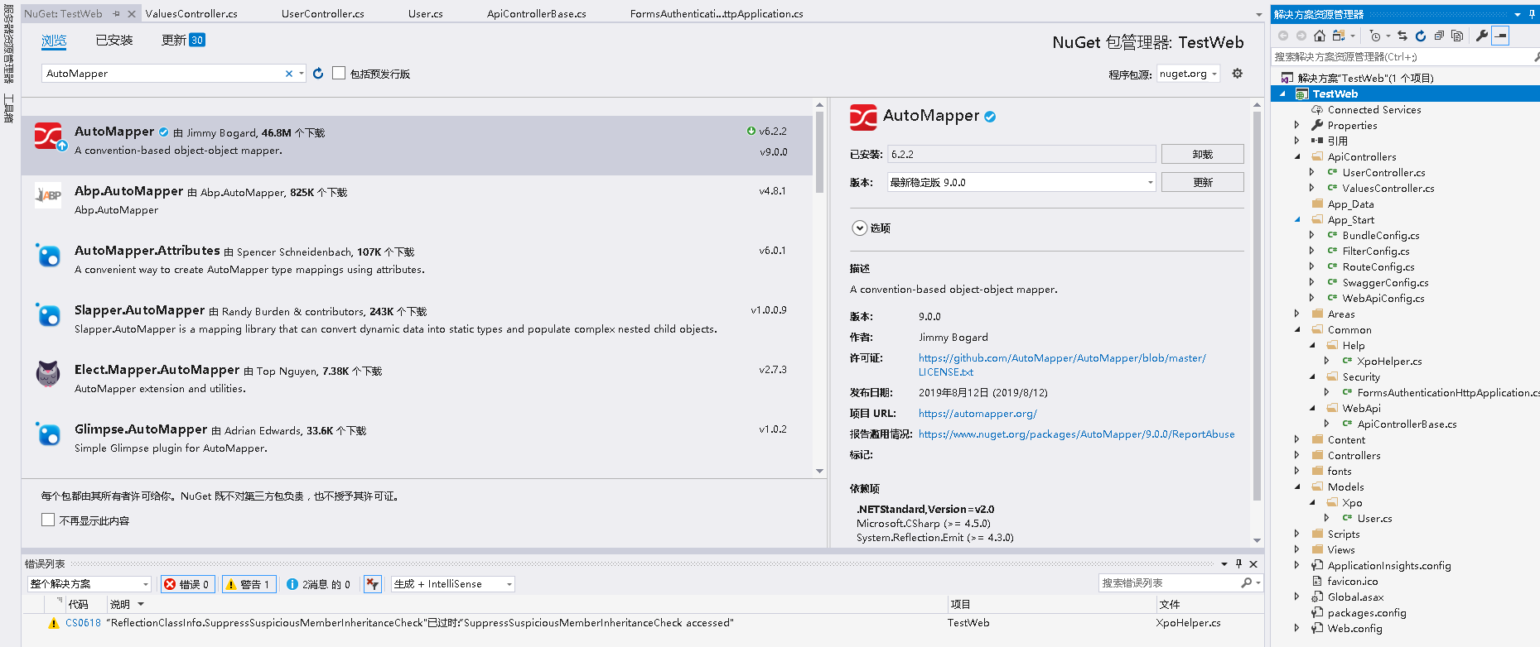Click the Uninstall button for AutoMapper
The width and height of the screenshot is (1540, 647).
pos(1202,154)
